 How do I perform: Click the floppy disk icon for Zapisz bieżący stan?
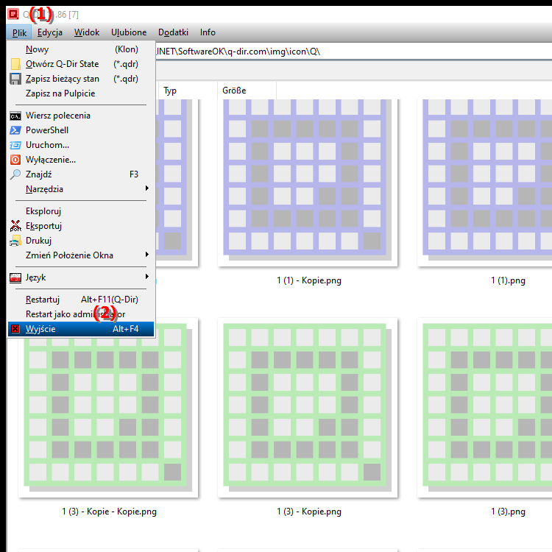tap(15, 79)
